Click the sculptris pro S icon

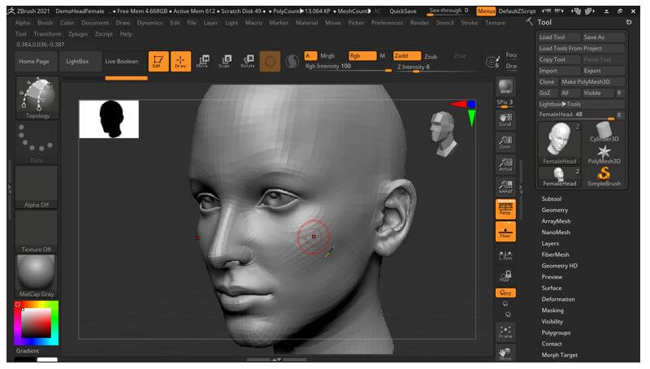click(x=292, y=61)
